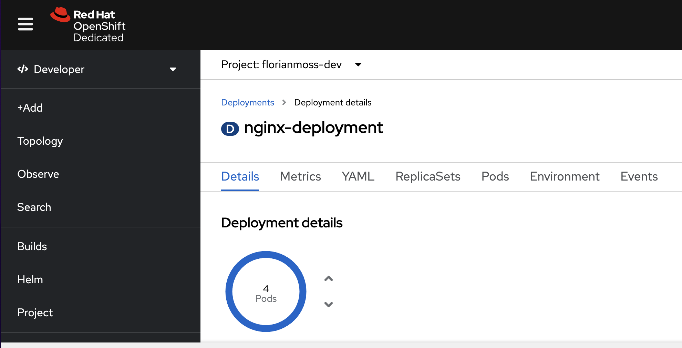Open the hamburger navigation menu

coord(25,24)
